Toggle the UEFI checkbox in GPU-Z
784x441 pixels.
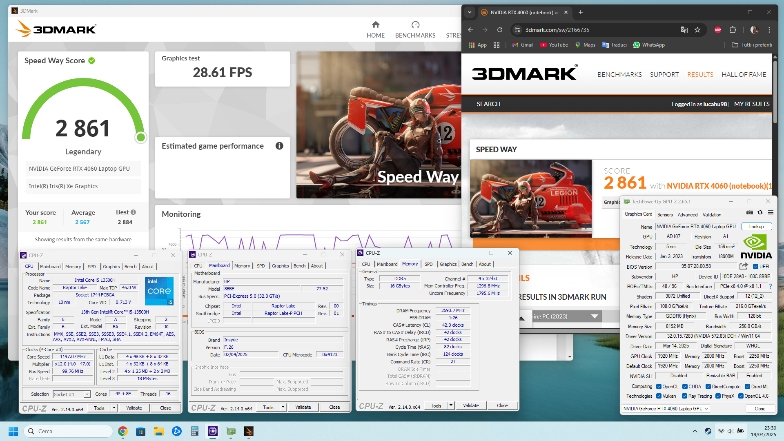pyautogui.click(x=755, y=267)
